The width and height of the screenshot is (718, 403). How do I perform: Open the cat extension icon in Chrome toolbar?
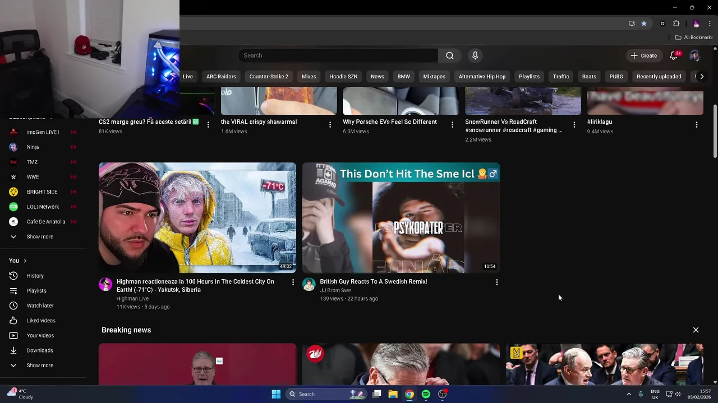[x=662, y=24]
